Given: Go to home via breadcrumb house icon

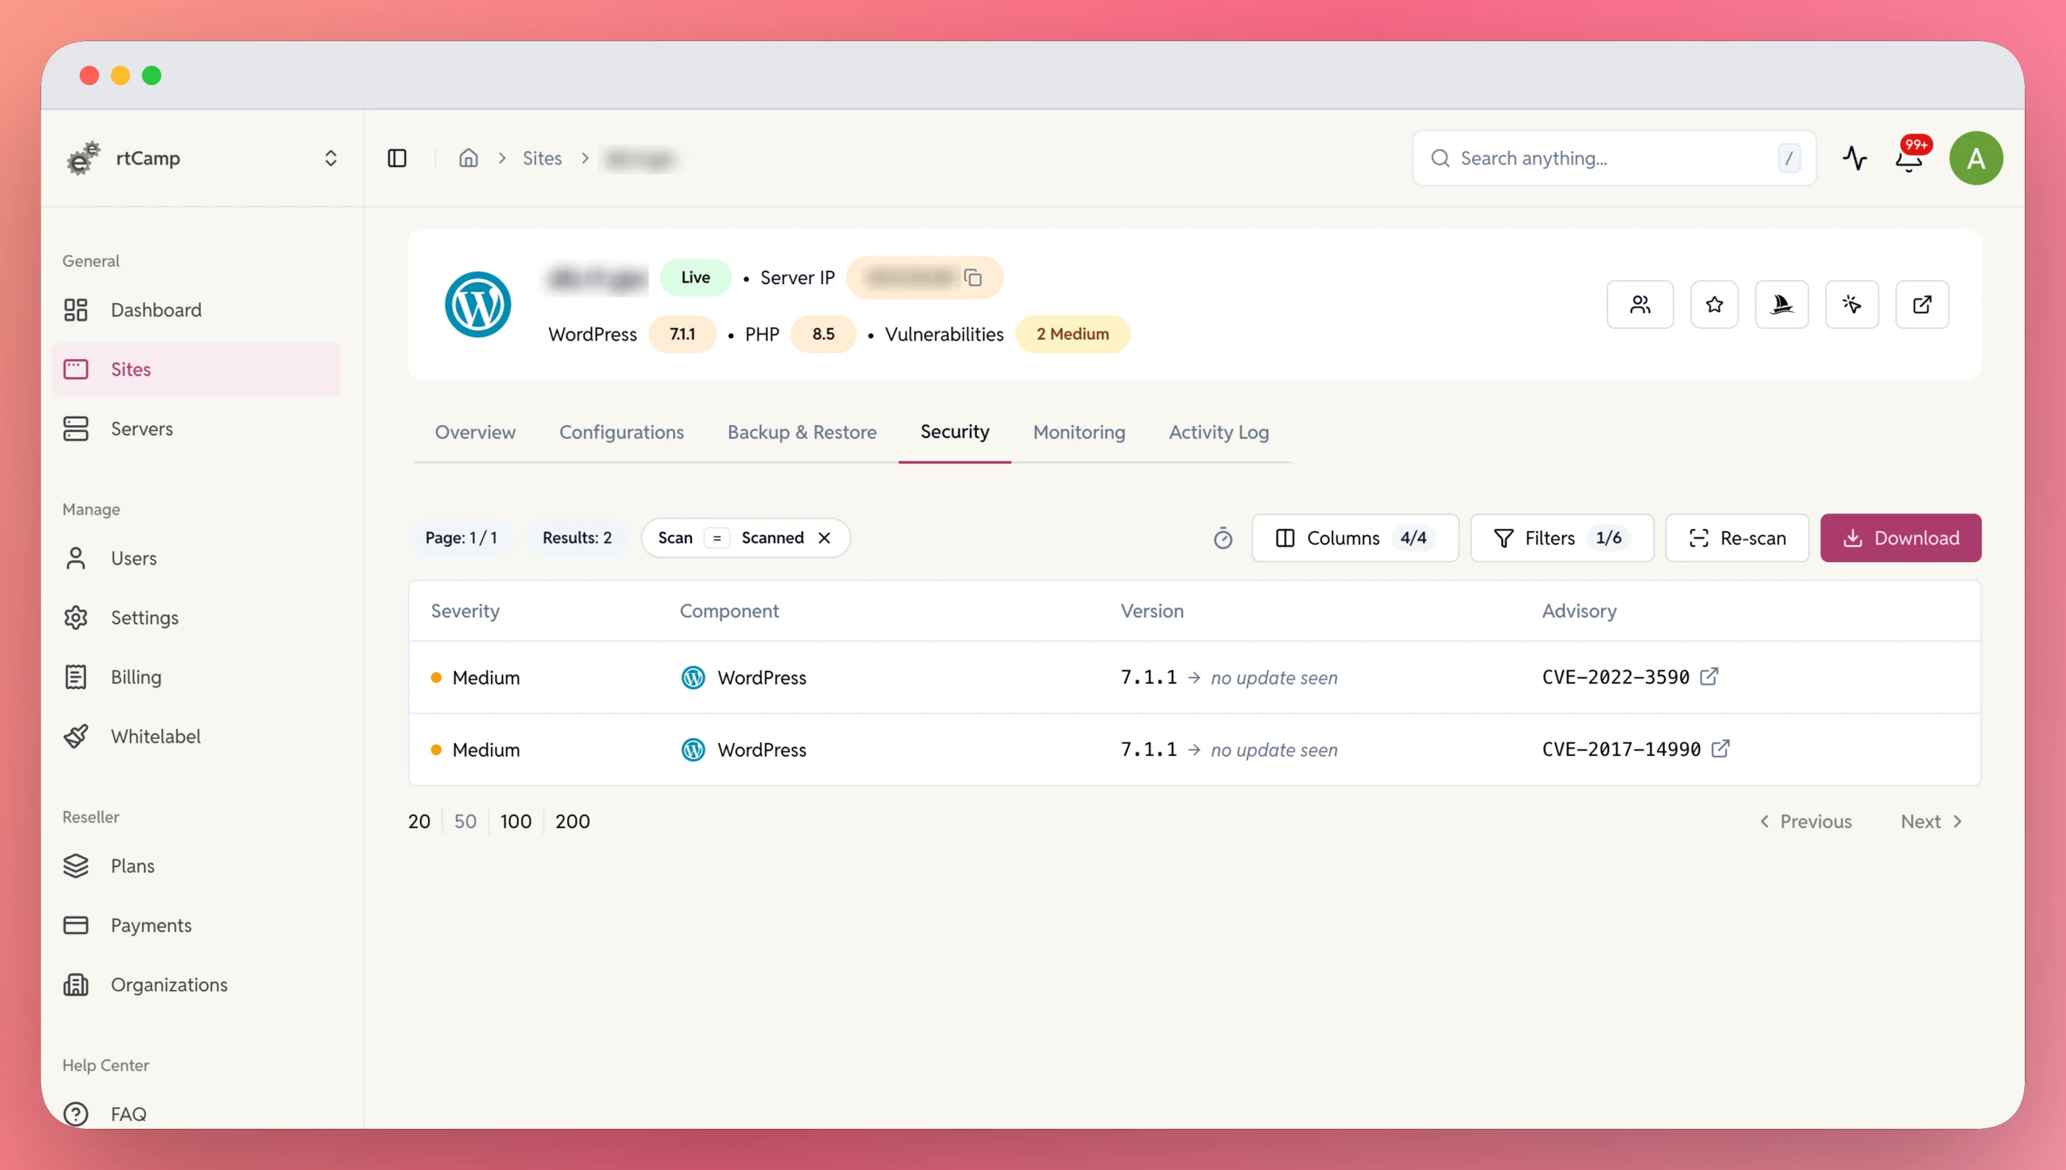Looking at the screenshot, I should pos(468,159).
